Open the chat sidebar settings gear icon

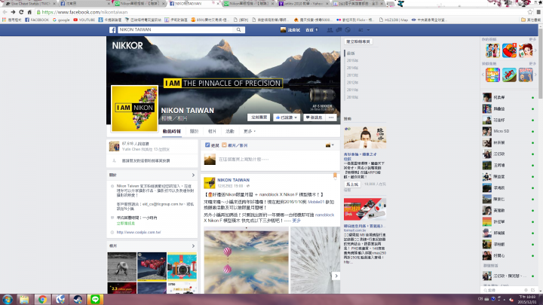coord(526,290)
